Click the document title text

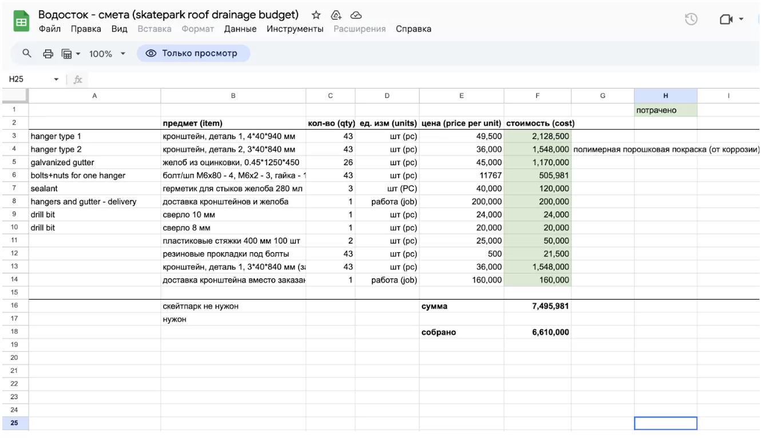168,15
